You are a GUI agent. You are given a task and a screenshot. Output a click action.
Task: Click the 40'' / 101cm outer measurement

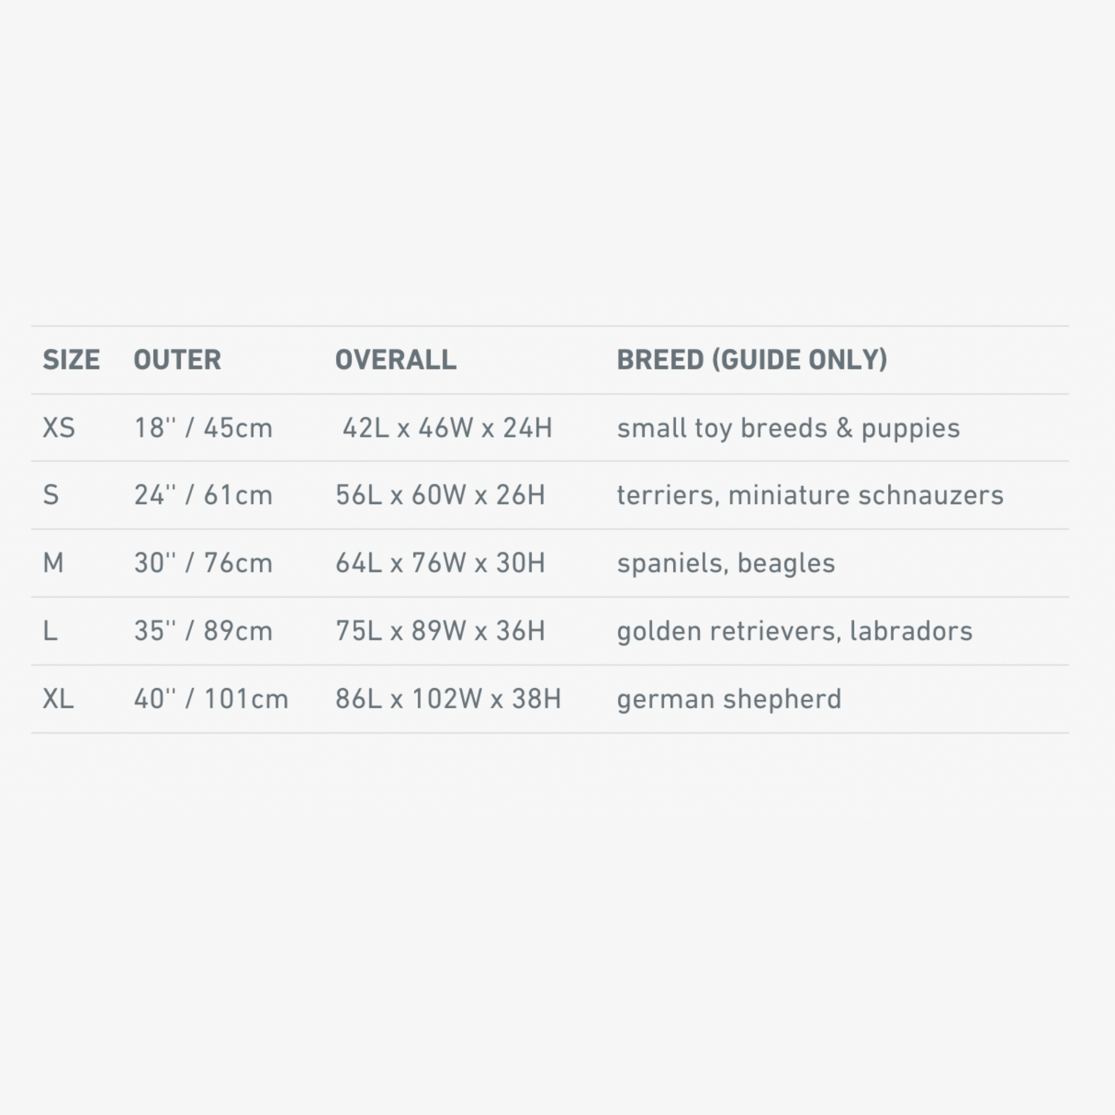coord(211,699)
